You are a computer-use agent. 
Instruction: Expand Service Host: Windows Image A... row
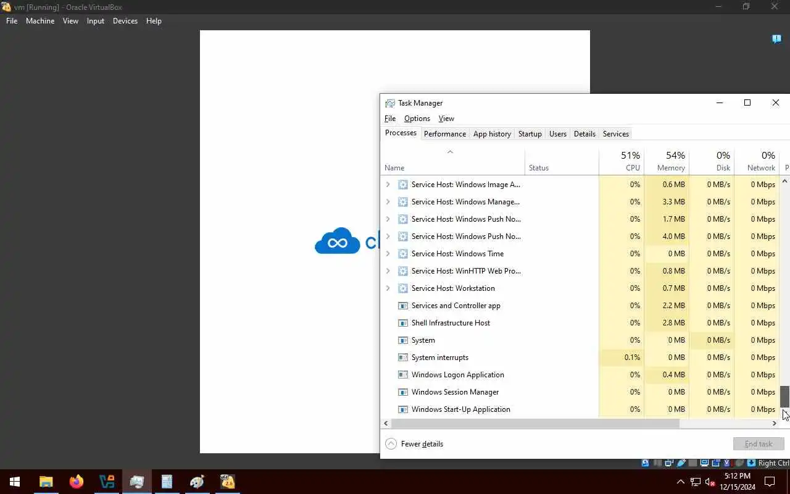(388, 185)
